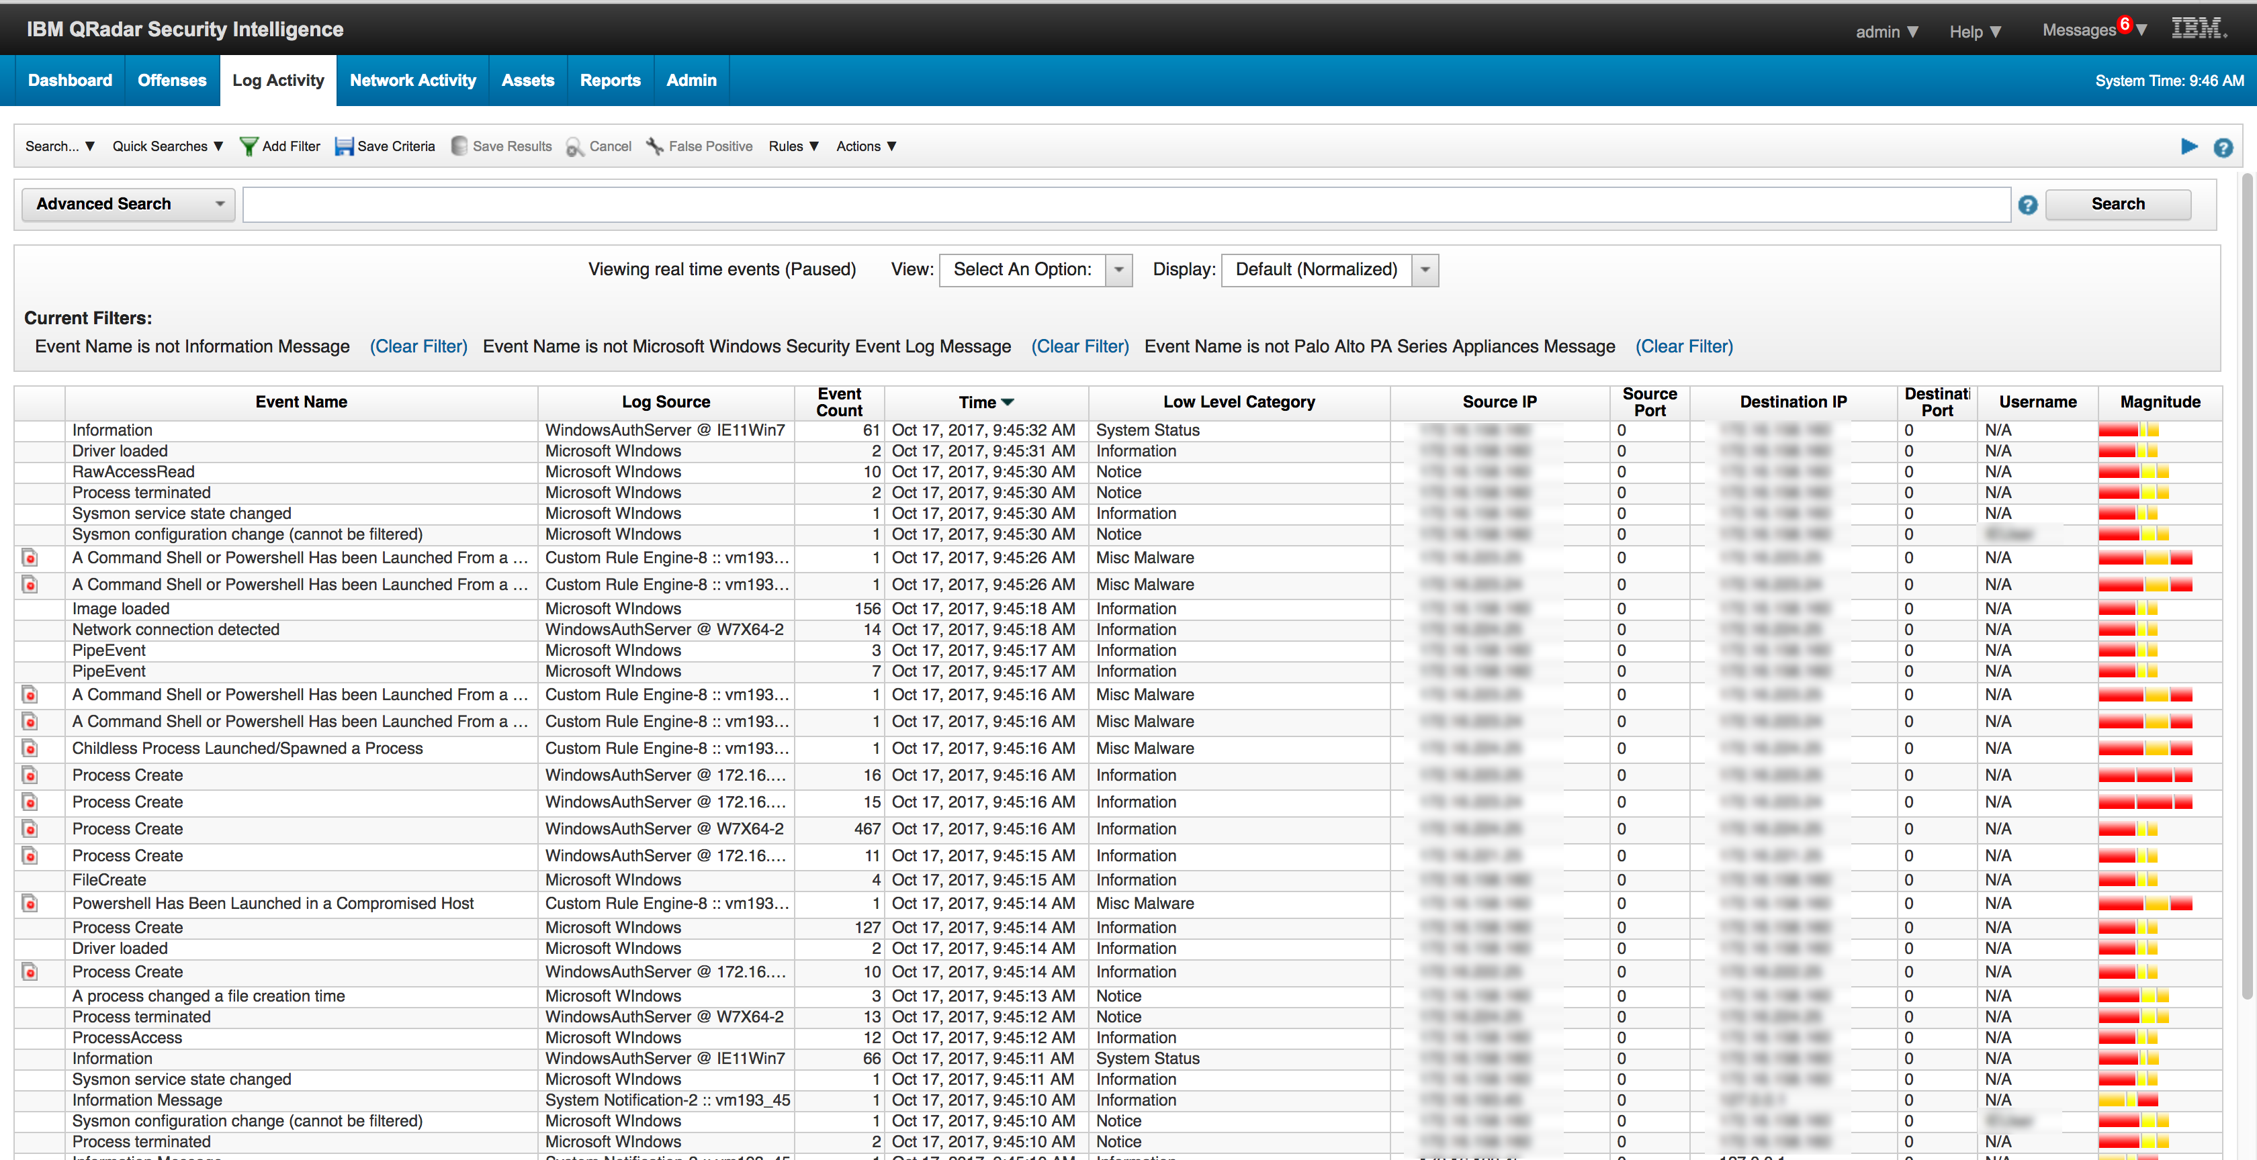Viewport: 2257px width, 1160px height.
Task: Clear the Information Message filter
Action: (x=418, y=346)
